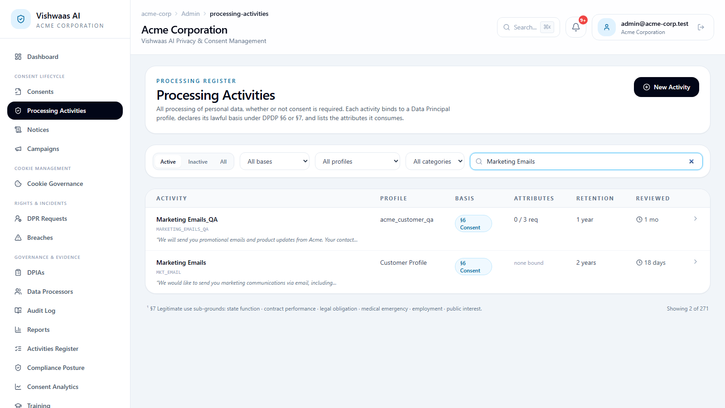
Task: Click the 1 year retention cell
Action: [x=585, y=219]
